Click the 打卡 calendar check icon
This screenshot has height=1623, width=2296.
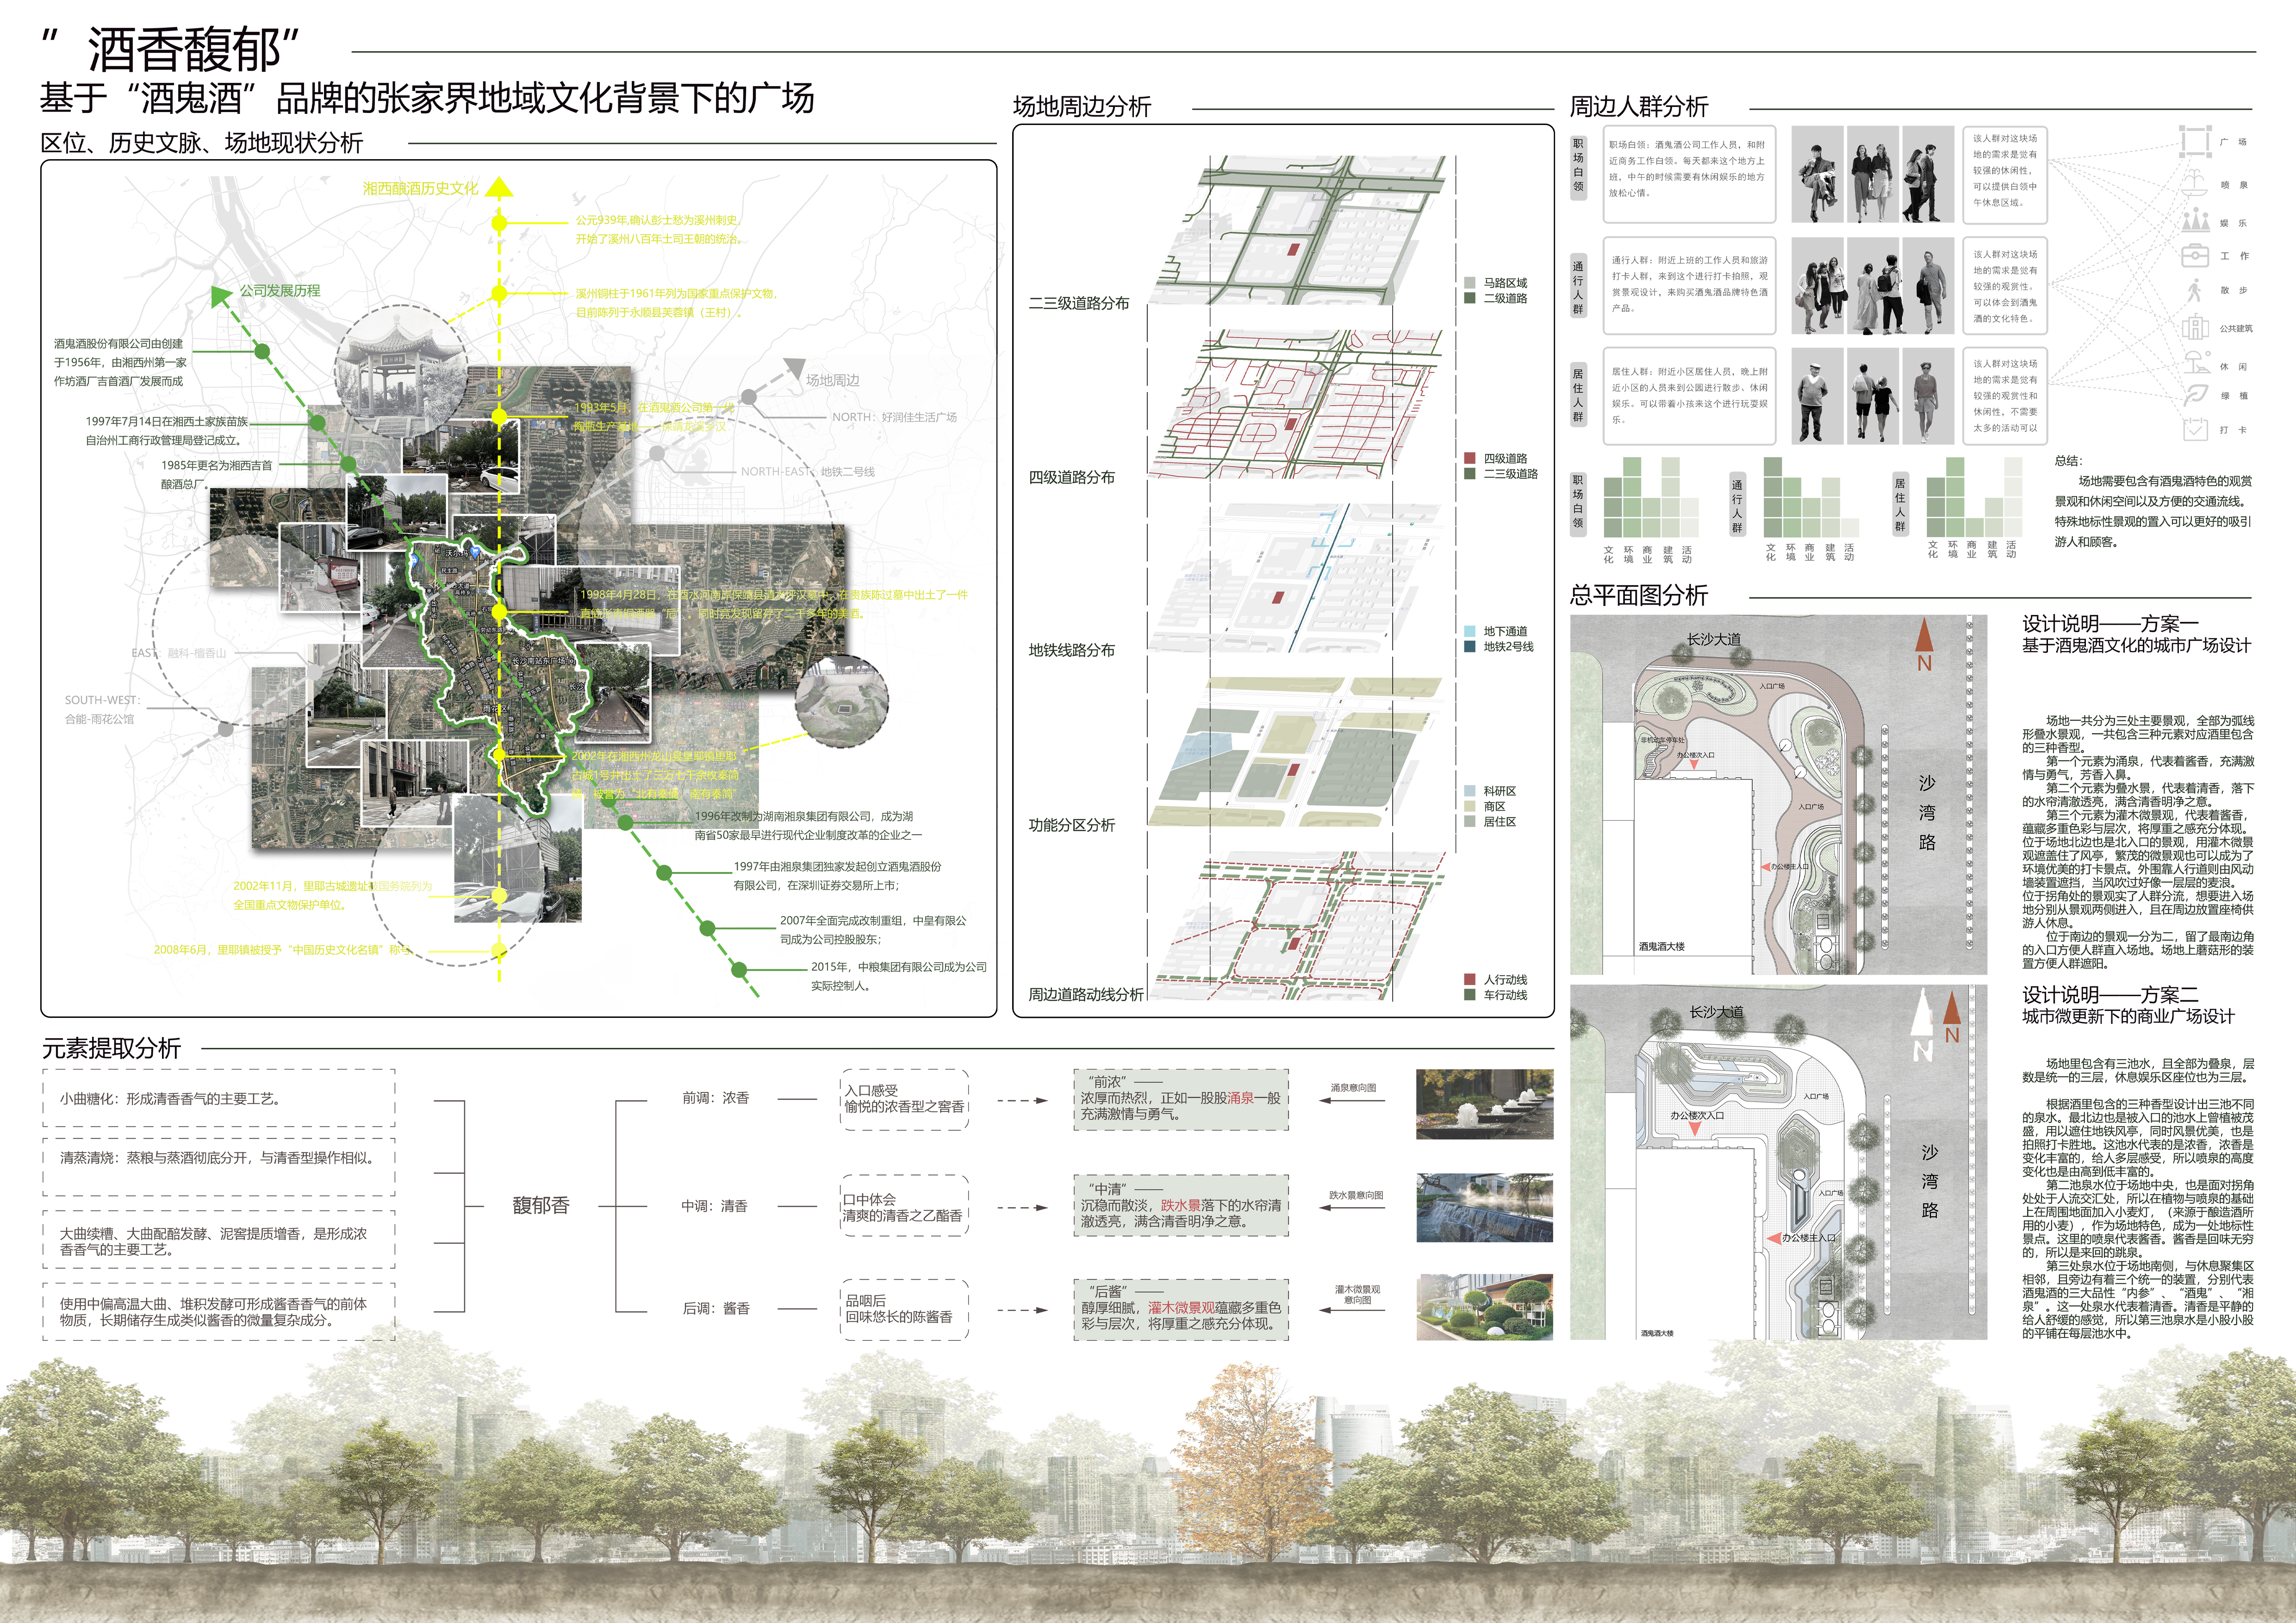2195,429
